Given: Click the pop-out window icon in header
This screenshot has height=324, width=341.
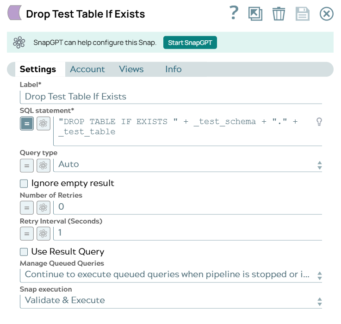Looking at the screenshot, I should 255,14.
